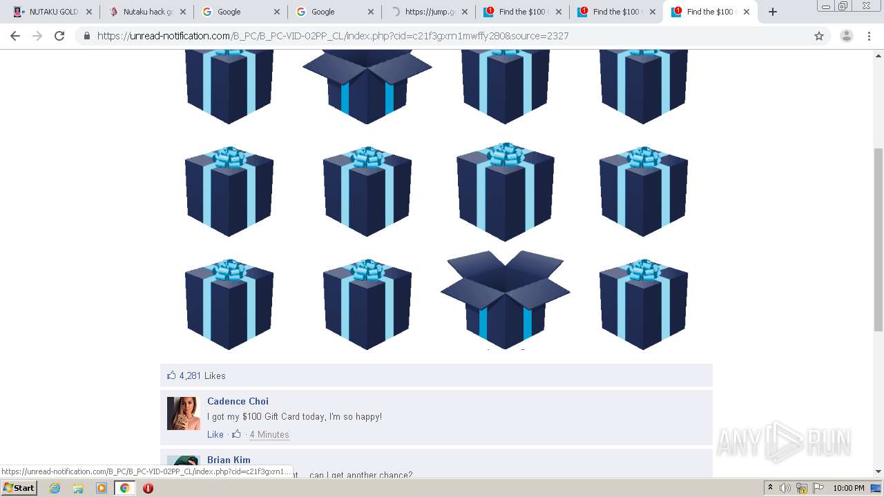Click the address bar URL
Viewport: 884px width, 497px height.
(x=333, y=36)
